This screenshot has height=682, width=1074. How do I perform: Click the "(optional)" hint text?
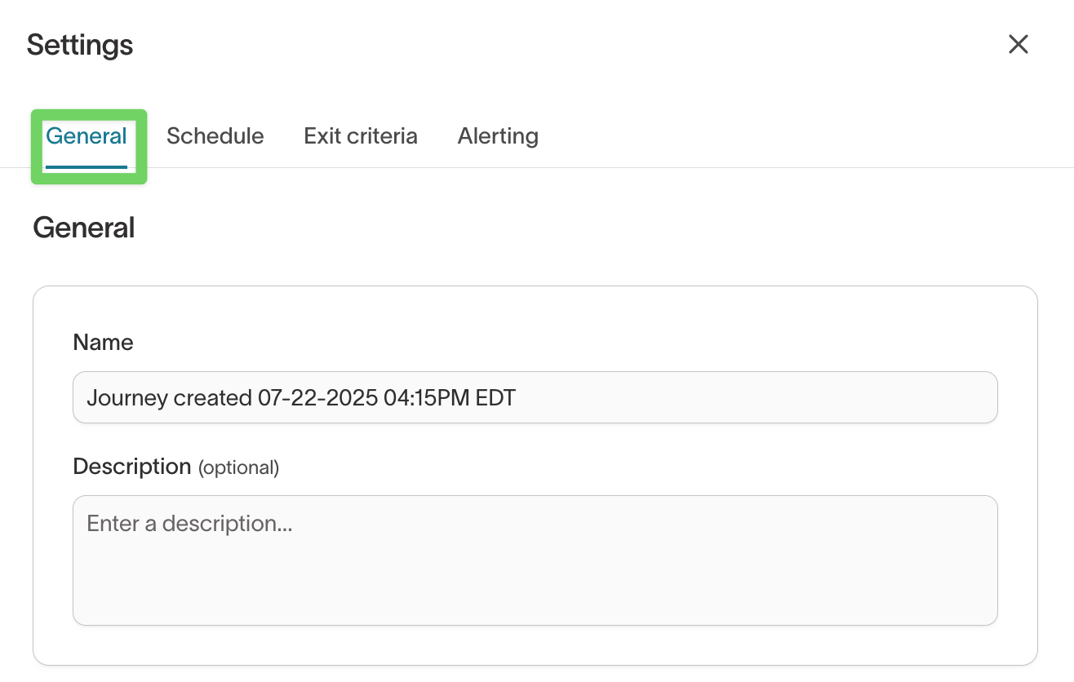click(239, 467)
